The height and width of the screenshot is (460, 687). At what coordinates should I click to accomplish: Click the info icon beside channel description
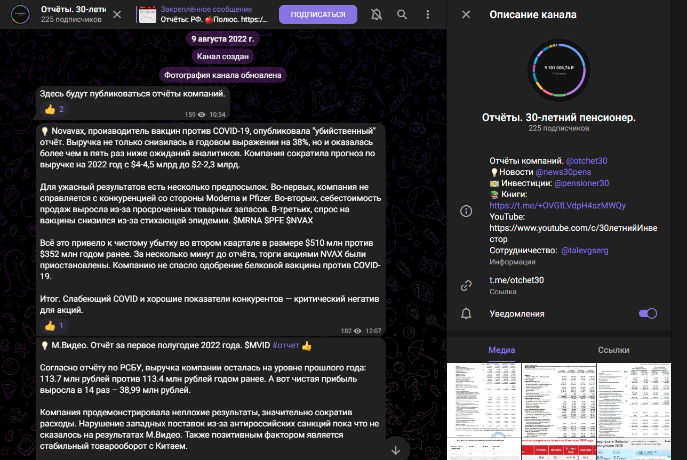point(466,211)
